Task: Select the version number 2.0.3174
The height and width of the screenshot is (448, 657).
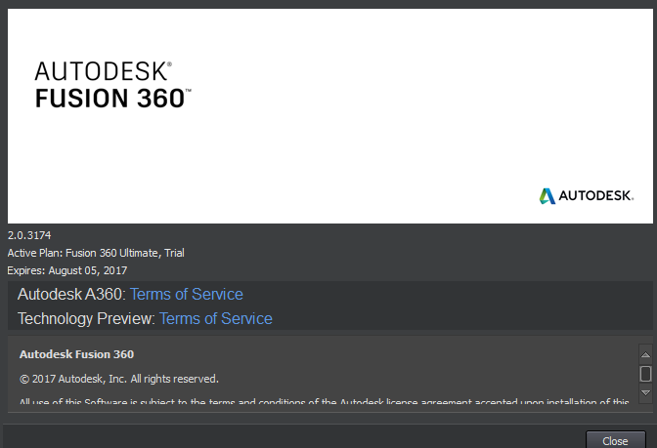Action: (29, 235)
